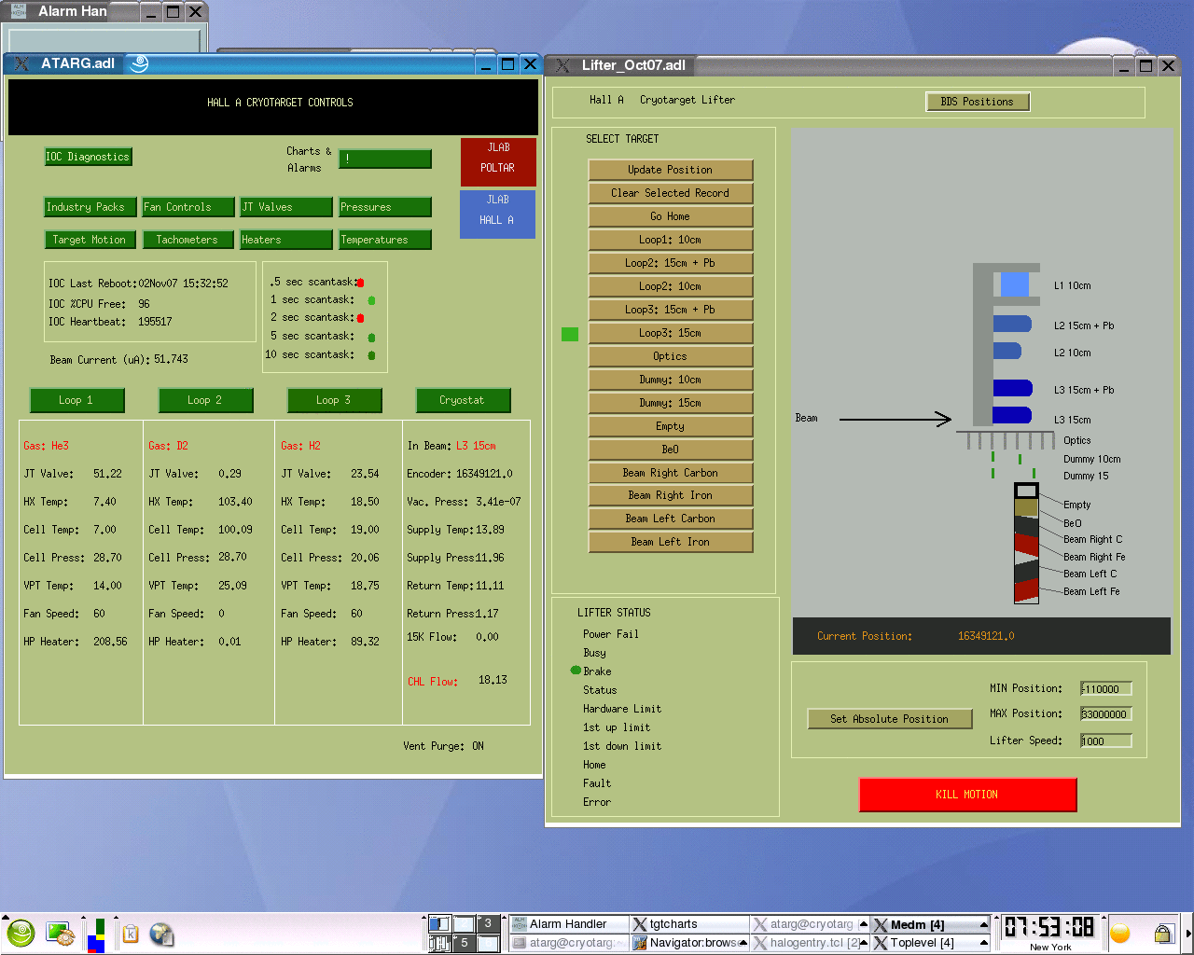This screenshot has height=955, width=1194.
Task: Expand halogentry.tcl [2] taskbar group arrow
Action: (x=864, y=943)
